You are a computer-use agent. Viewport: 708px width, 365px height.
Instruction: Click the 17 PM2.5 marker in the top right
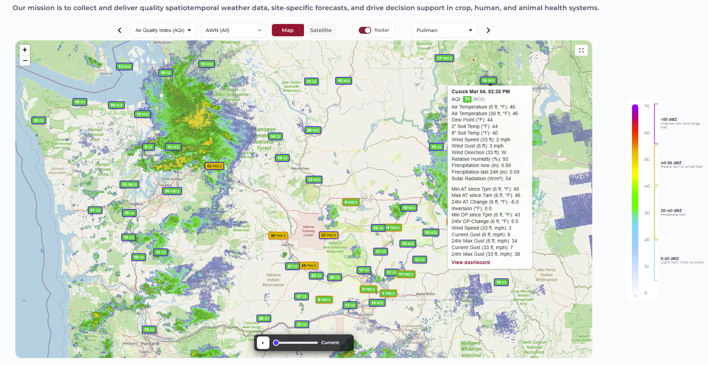pyautogui.click(x=444, y=58)
